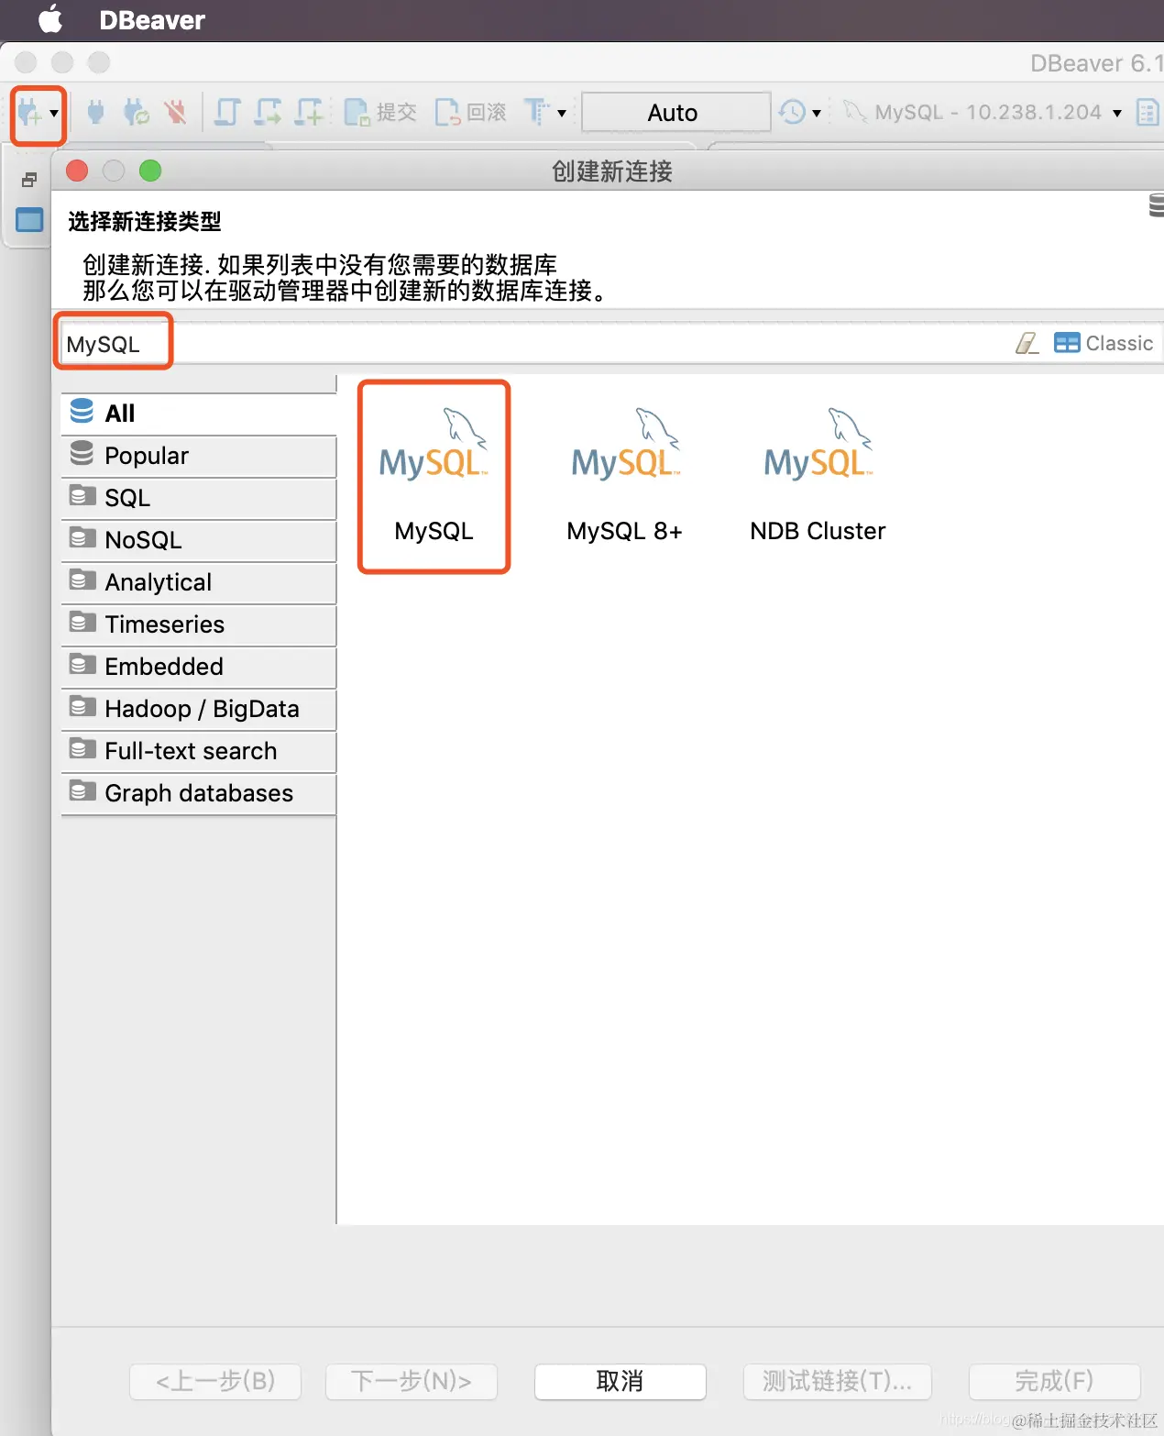Open the MySQL - 10.238.1.204 connection selector

pyautogui.click(x=983, y=112)
